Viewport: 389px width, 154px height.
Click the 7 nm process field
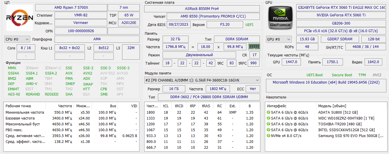tap(124, 8)
